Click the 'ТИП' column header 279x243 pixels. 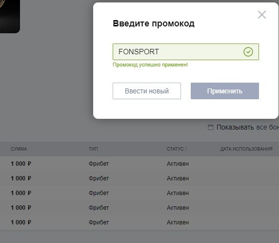point(93,149)
